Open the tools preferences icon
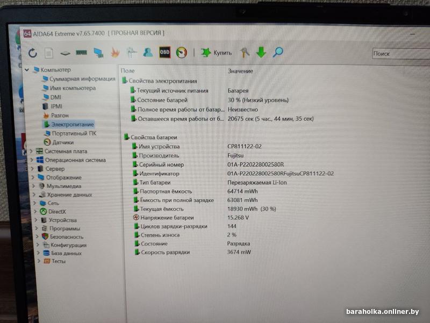The image size is (430, 323). click(x=245, y=52)
